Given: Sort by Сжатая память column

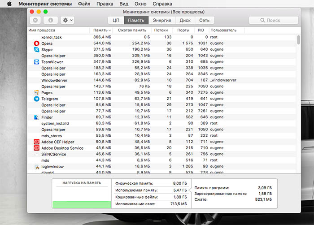Looking at the screenshot, I should click(132, 30).
